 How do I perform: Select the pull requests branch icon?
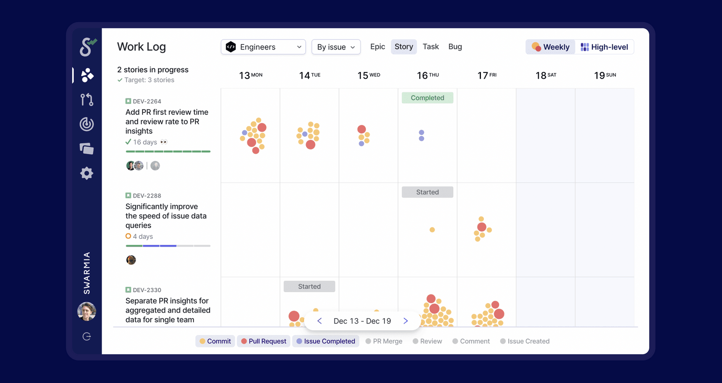coord(87,99)
